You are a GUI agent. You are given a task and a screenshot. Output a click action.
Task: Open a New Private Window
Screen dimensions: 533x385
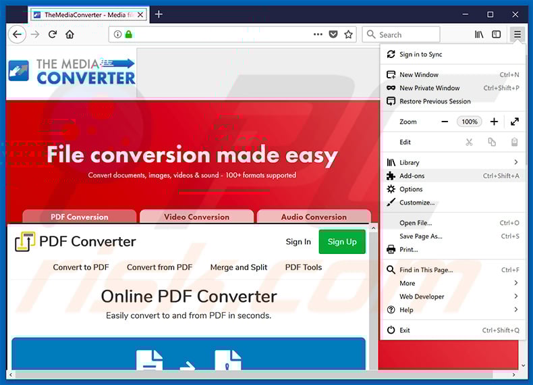coord(454,88)
